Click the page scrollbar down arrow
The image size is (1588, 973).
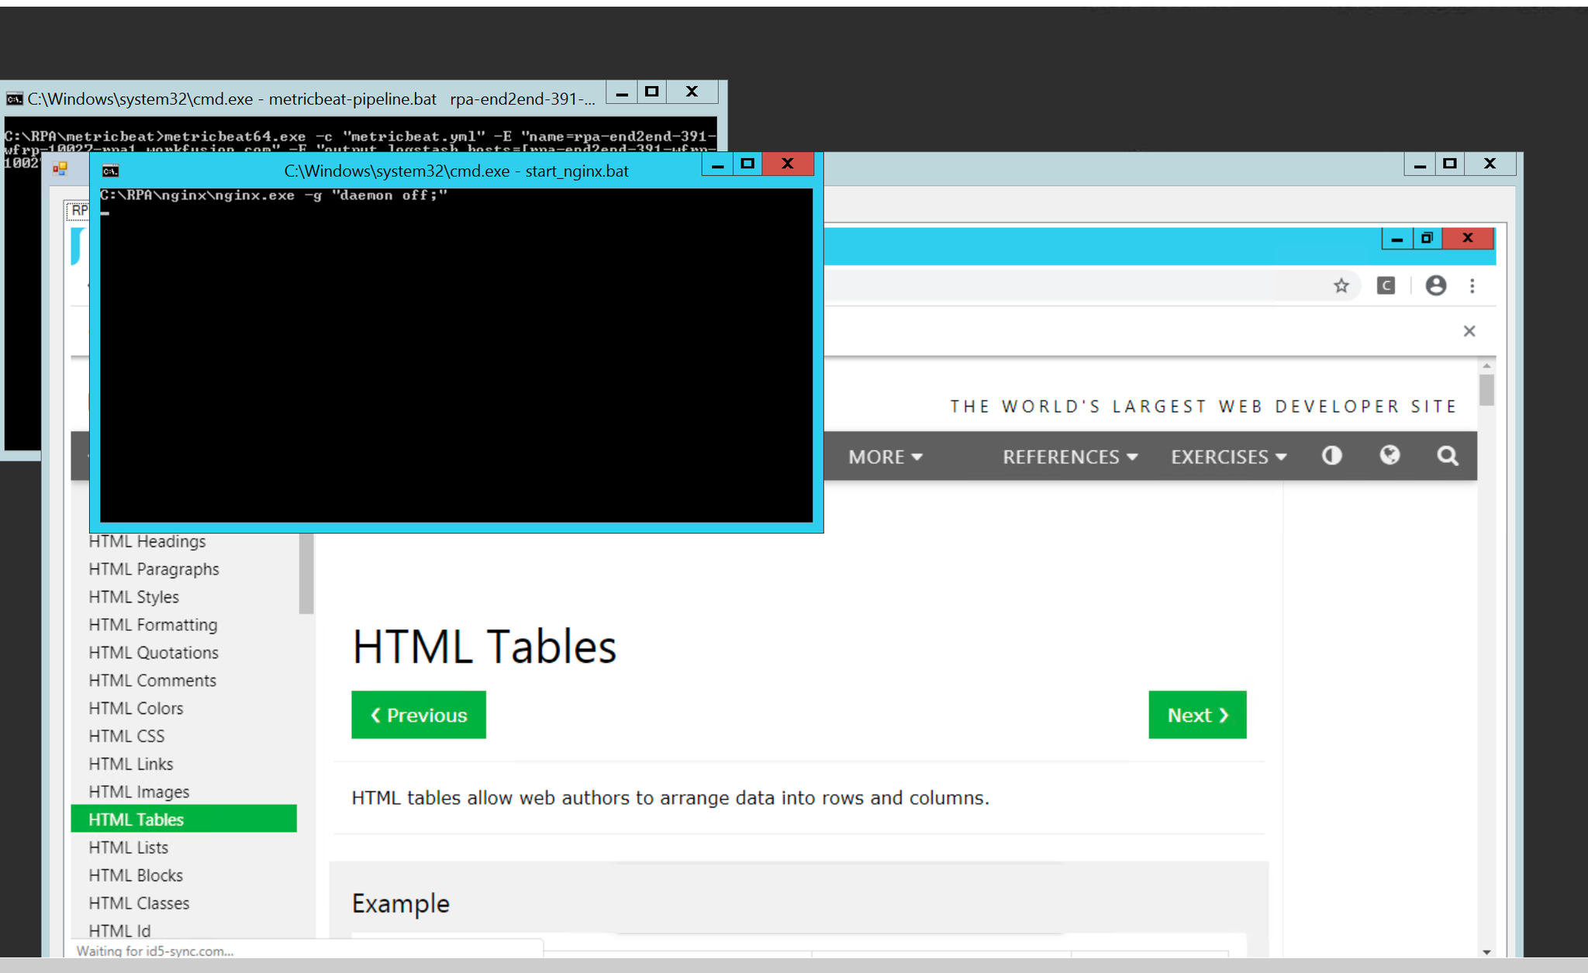pos(1486,951)
